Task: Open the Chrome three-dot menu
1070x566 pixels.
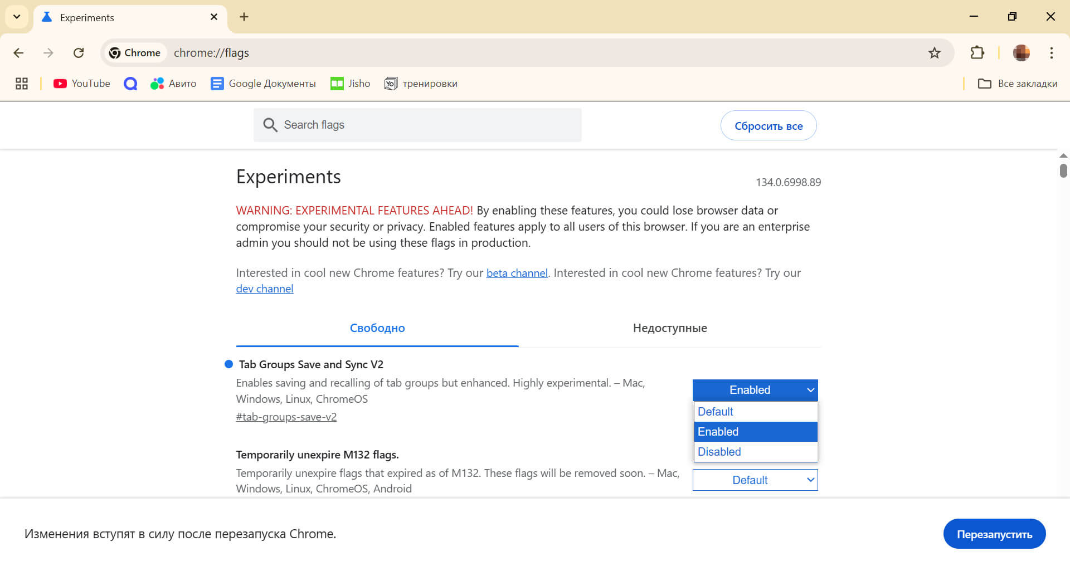Action: pos(1052,53)
